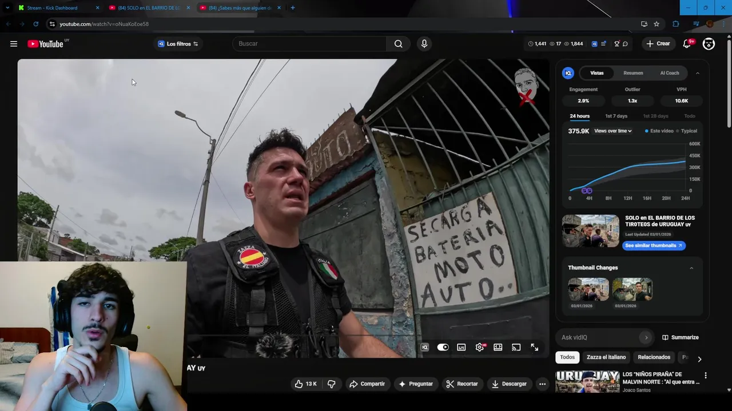
Task: Bookmark this page with the star
Action: (657, 24)
